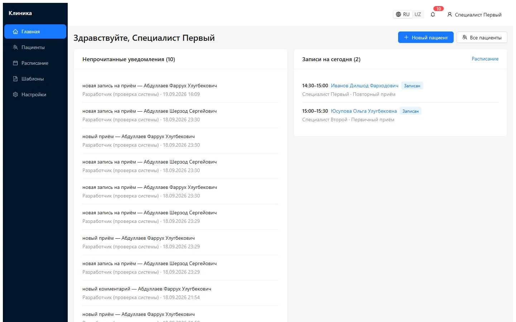Image resolution: width=516 pixels, height=322 pixels.
Task: Click the Непрочитанные уведомления (10) heading
Action: 129,59
